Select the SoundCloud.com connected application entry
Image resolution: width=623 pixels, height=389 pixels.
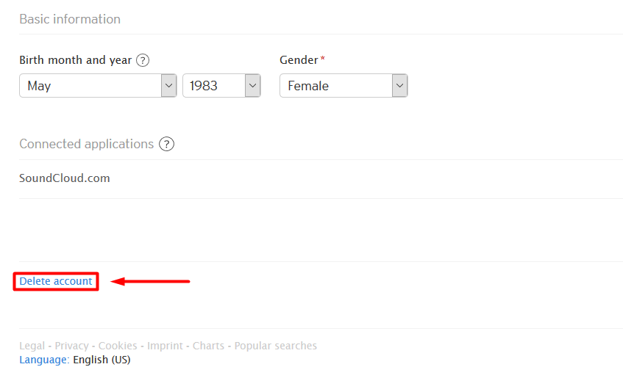point(65,178)
